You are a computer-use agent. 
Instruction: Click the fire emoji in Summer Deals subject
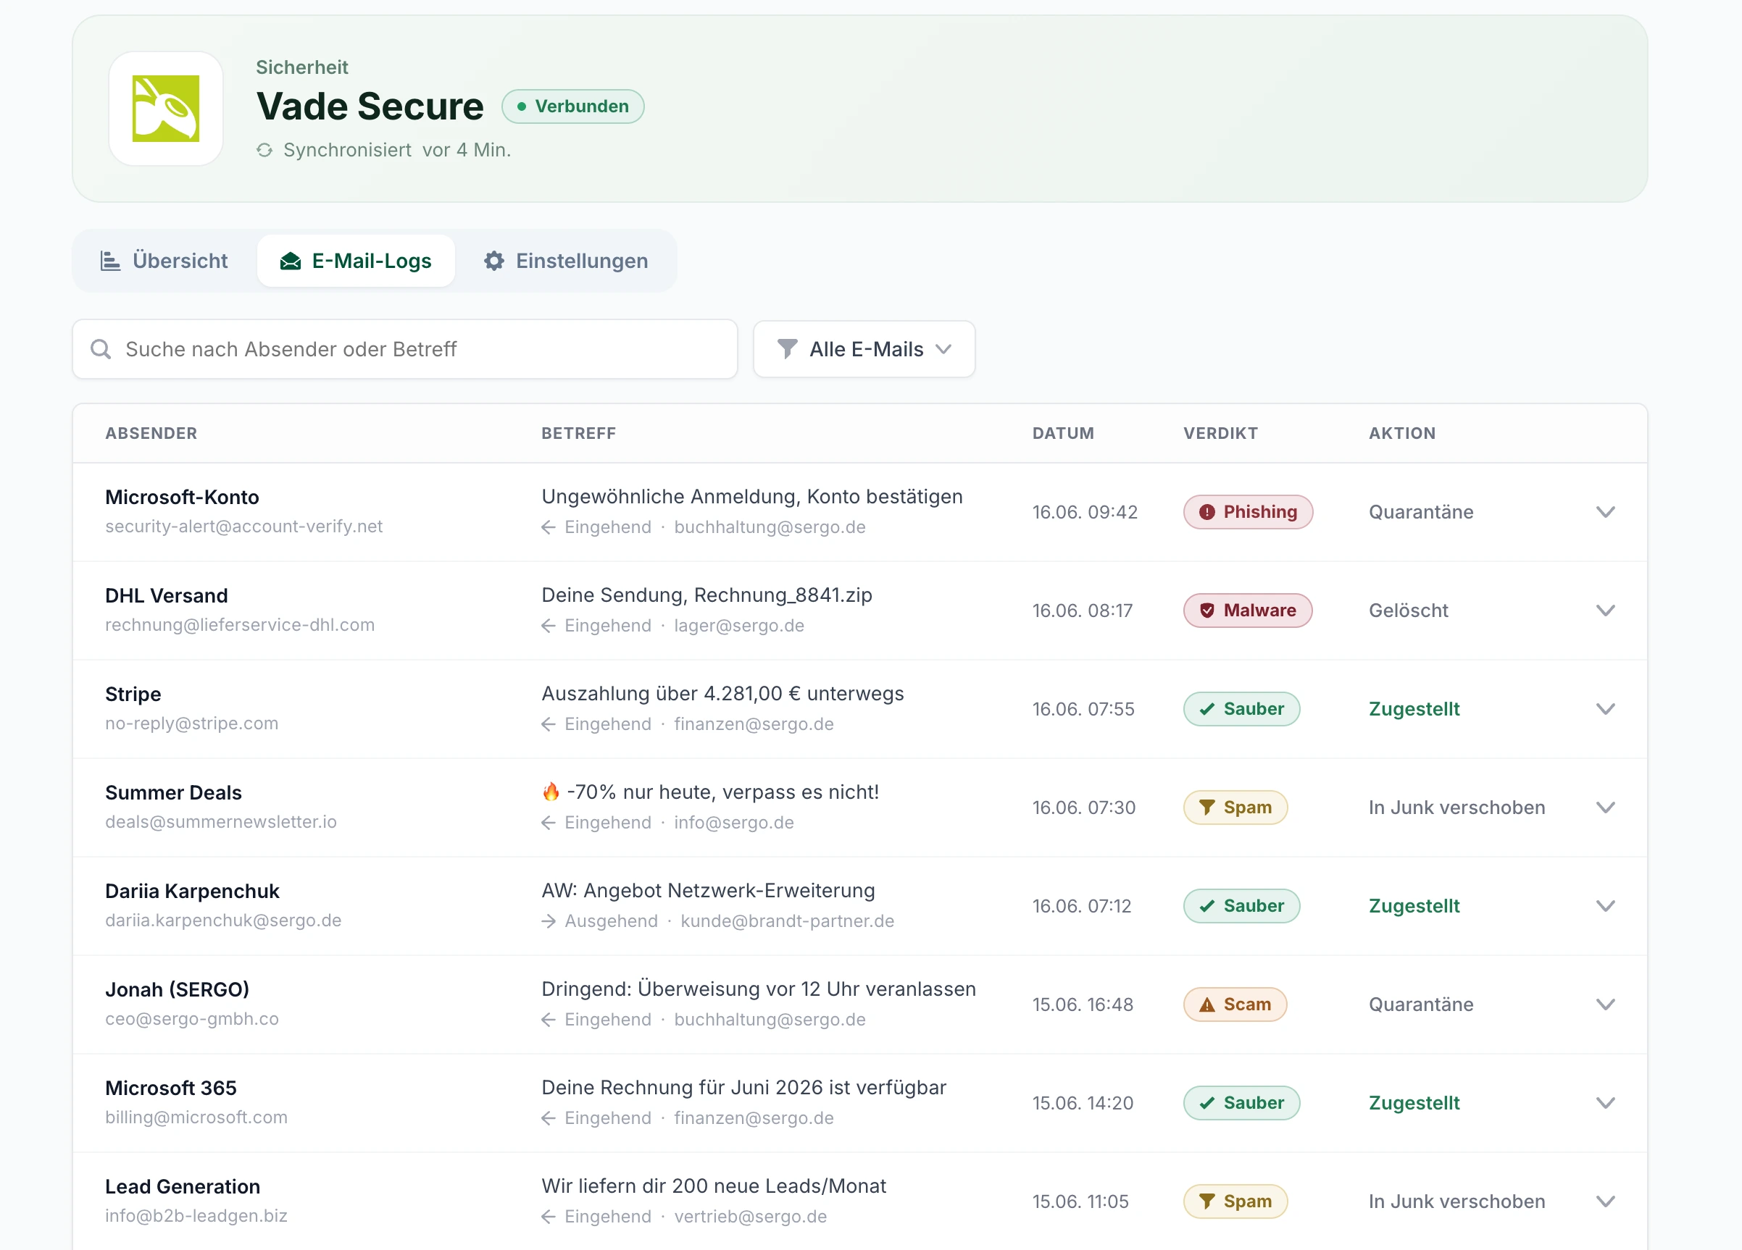pos(551,792)
